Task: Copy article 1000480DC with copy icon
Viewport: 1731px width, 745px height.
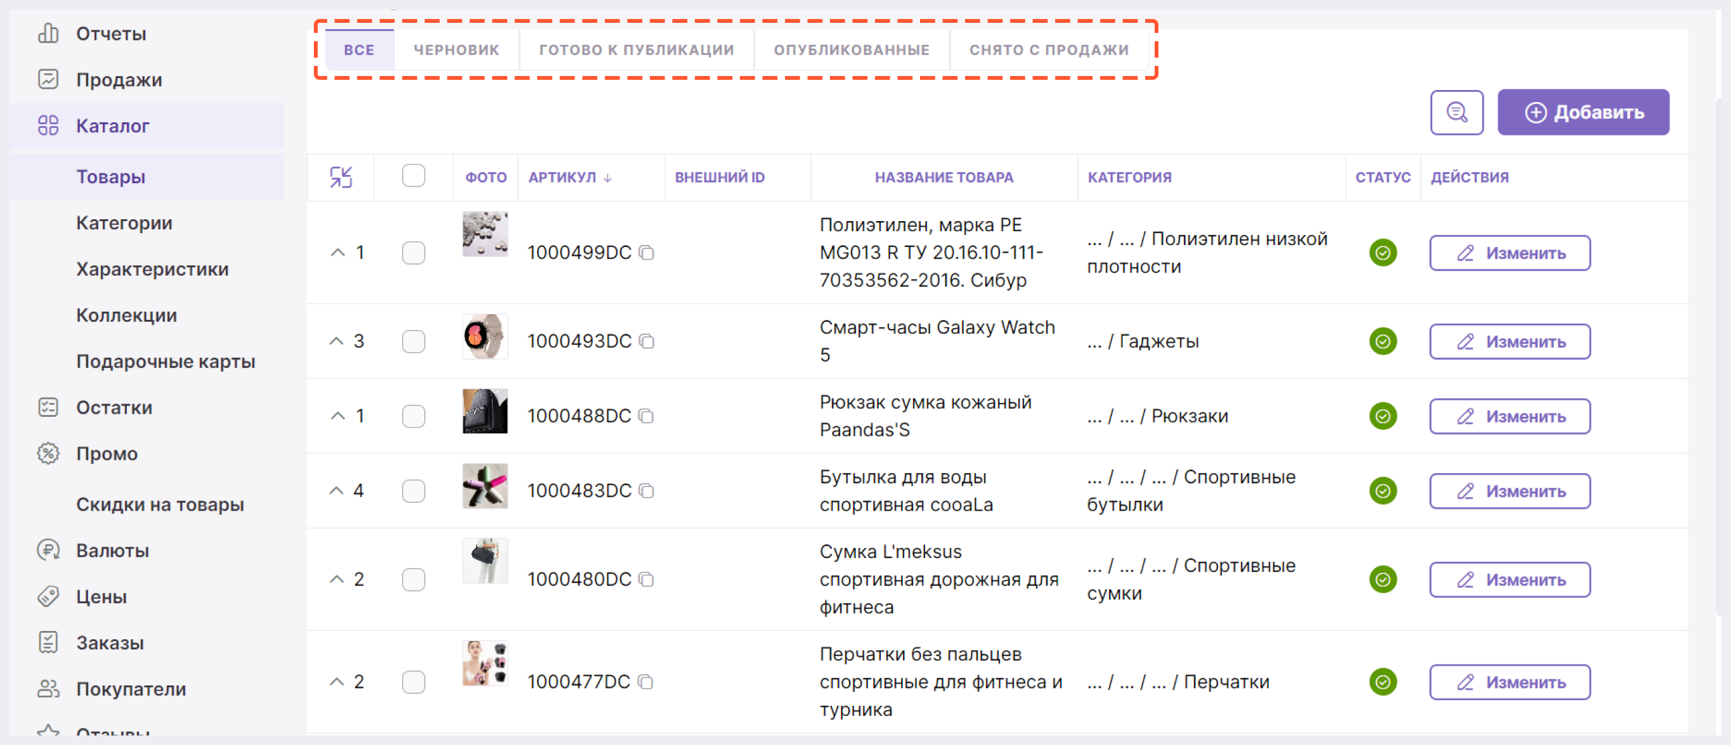Action: (x=647, y=579)
